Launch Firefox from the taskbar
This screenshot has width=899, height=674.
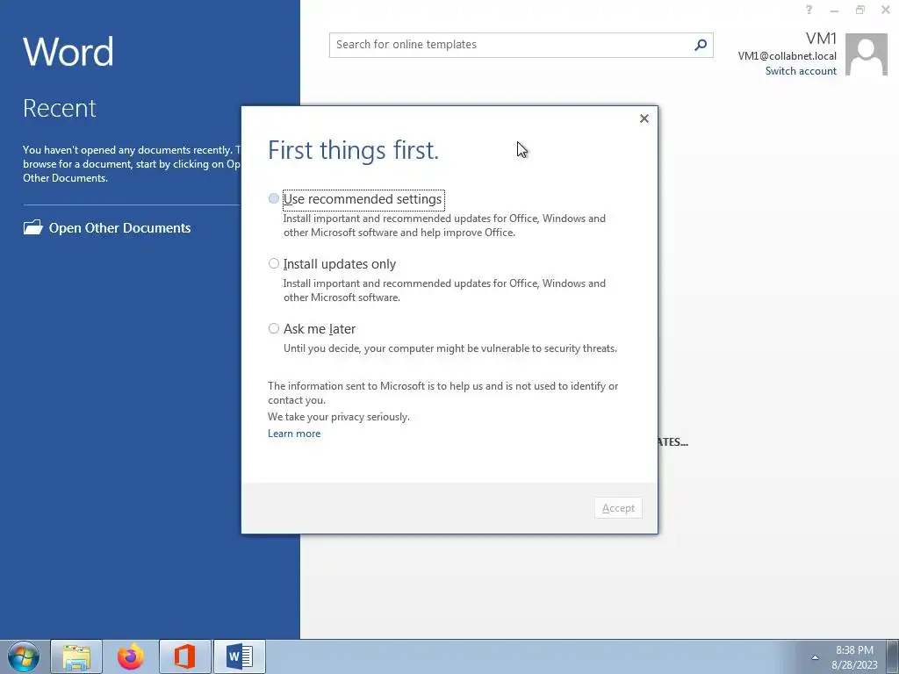click(x=131, y=656)
